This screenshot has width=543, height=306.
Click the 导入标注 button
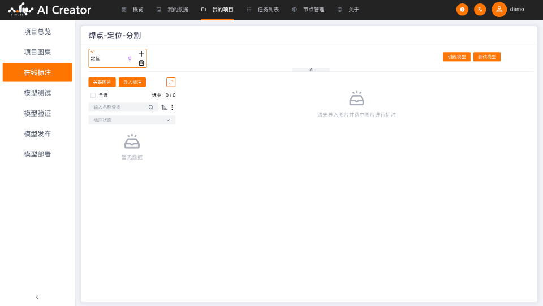point(132,82)
